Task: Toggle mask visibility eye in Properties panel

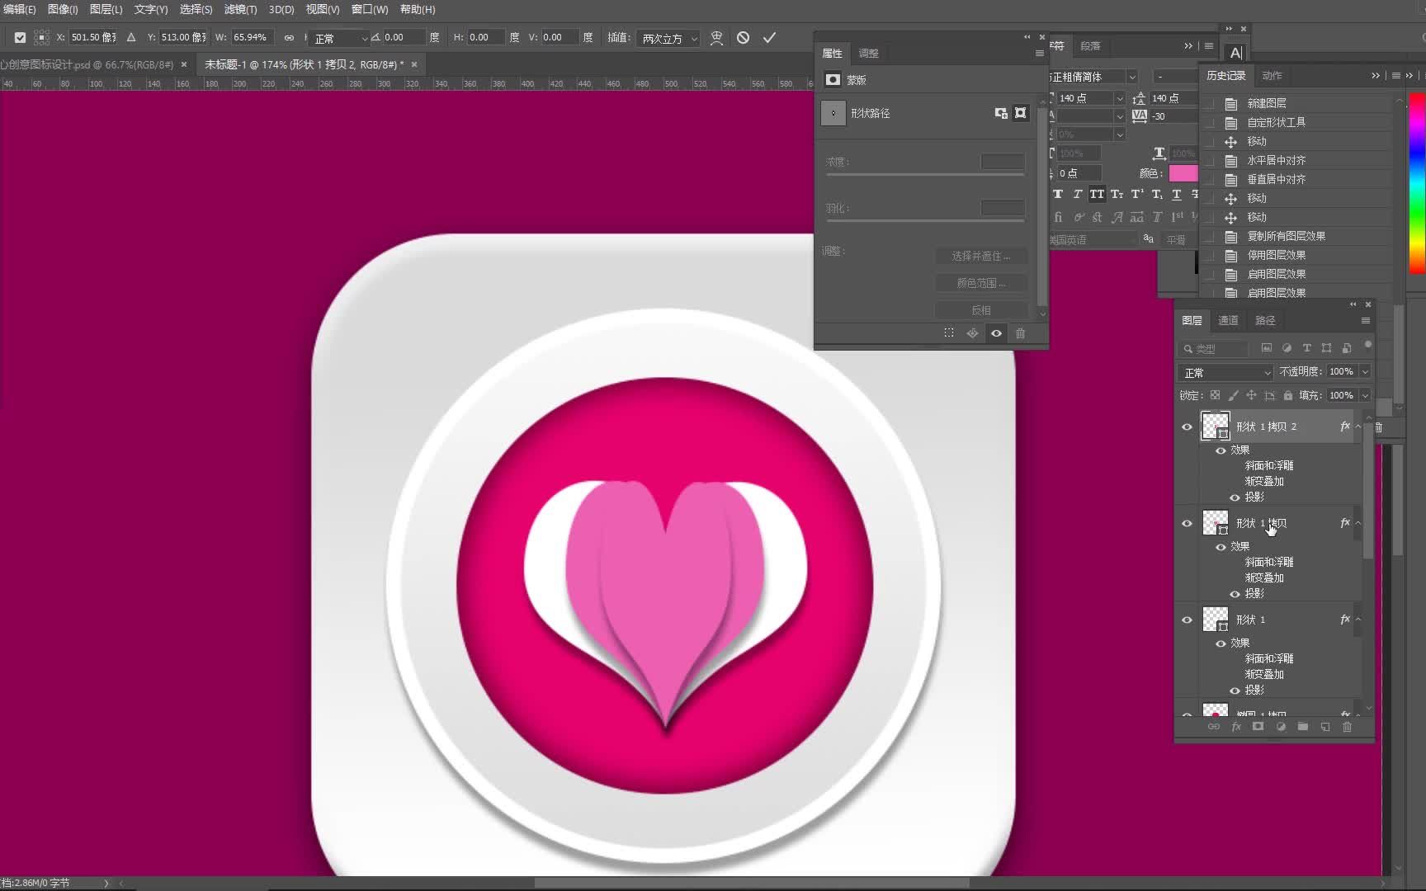Action: click(996, 333)
